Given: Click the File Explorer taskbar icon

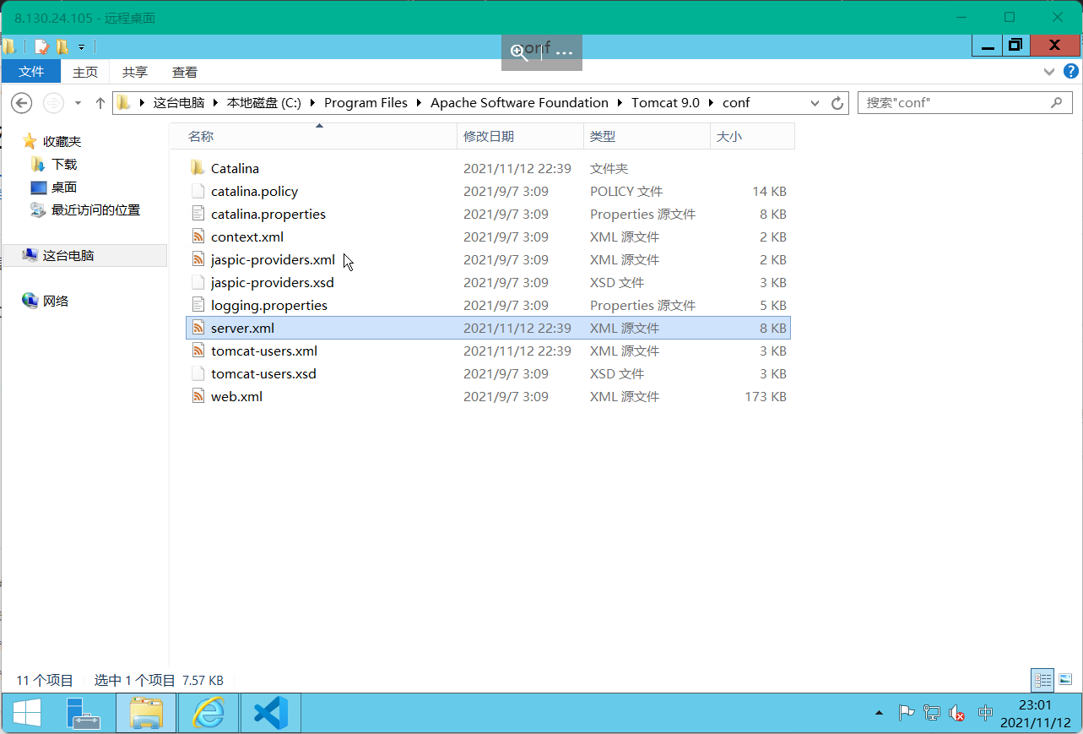Looking at the screenshot, I should (146, 714).
